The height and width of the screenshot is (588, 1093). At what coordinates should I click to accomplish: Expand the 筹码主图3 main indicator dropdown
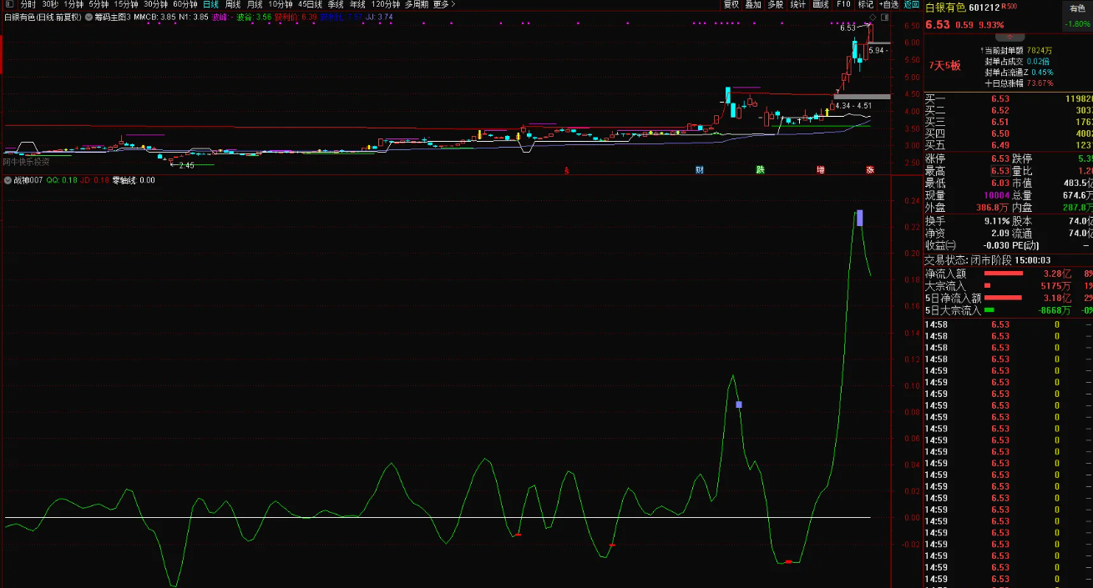(x=88, y=17)
